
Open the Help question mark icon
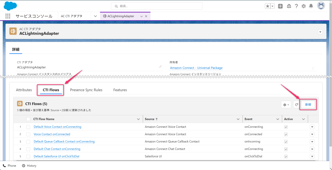click(x=296, y=6)
